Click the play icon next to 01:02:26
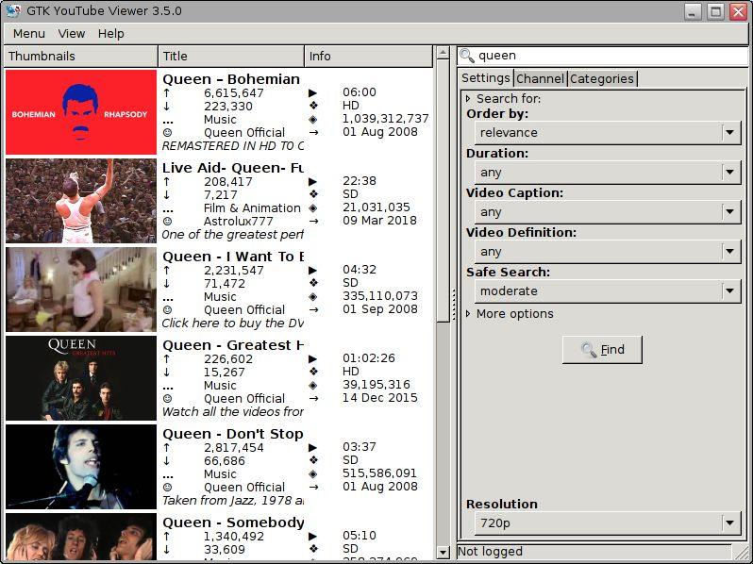753x564 pixels. point(312,358)
